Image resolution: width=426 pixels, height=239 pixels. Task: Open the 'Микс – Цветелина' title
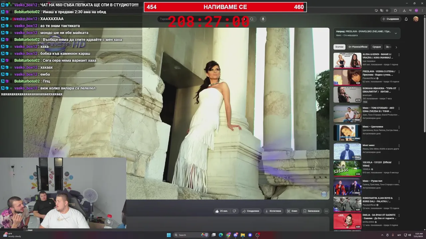(x=373, y=127)
